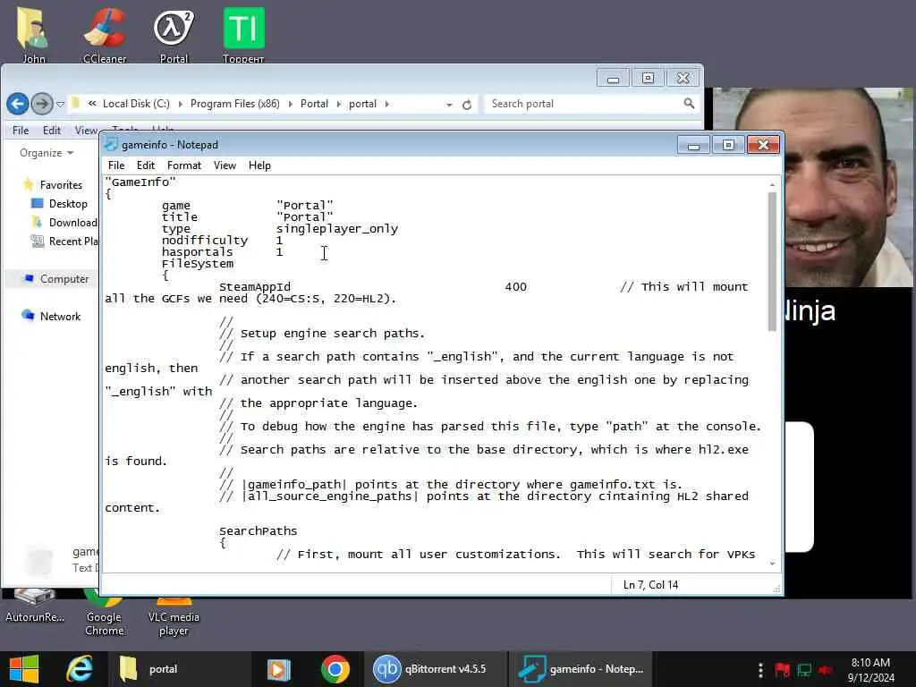This screenshot has height=687, width=916.
Task: Open the Explorer View menu
Action: click(86, 131)
